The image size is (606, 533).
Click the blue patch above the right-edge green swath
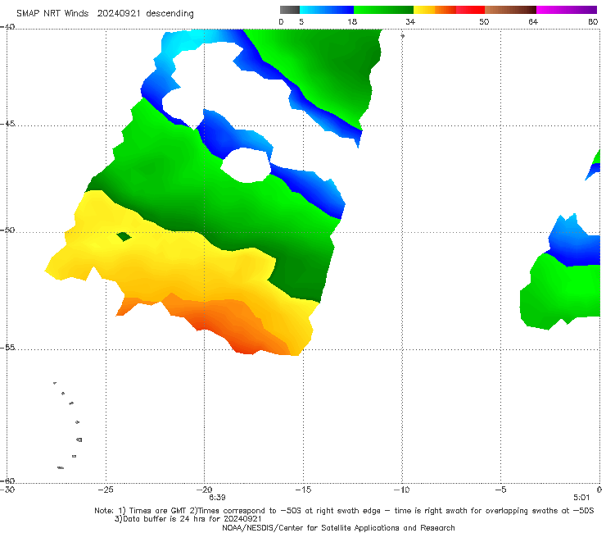576,242
